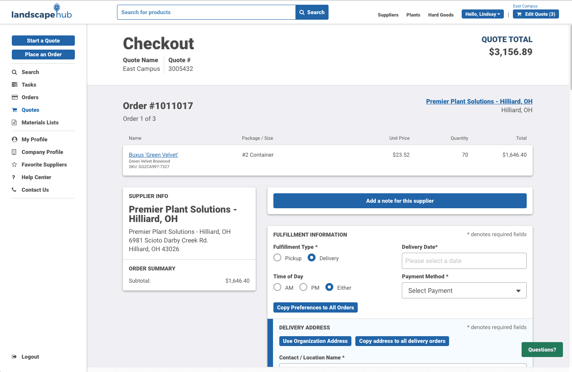Open Hard Goods in top navigation

coord(441,15)
